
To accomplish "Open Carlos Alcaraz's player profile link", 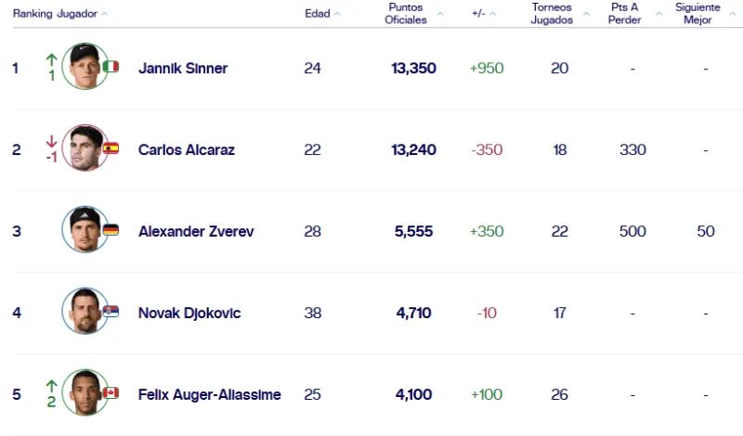I will 187,150.
